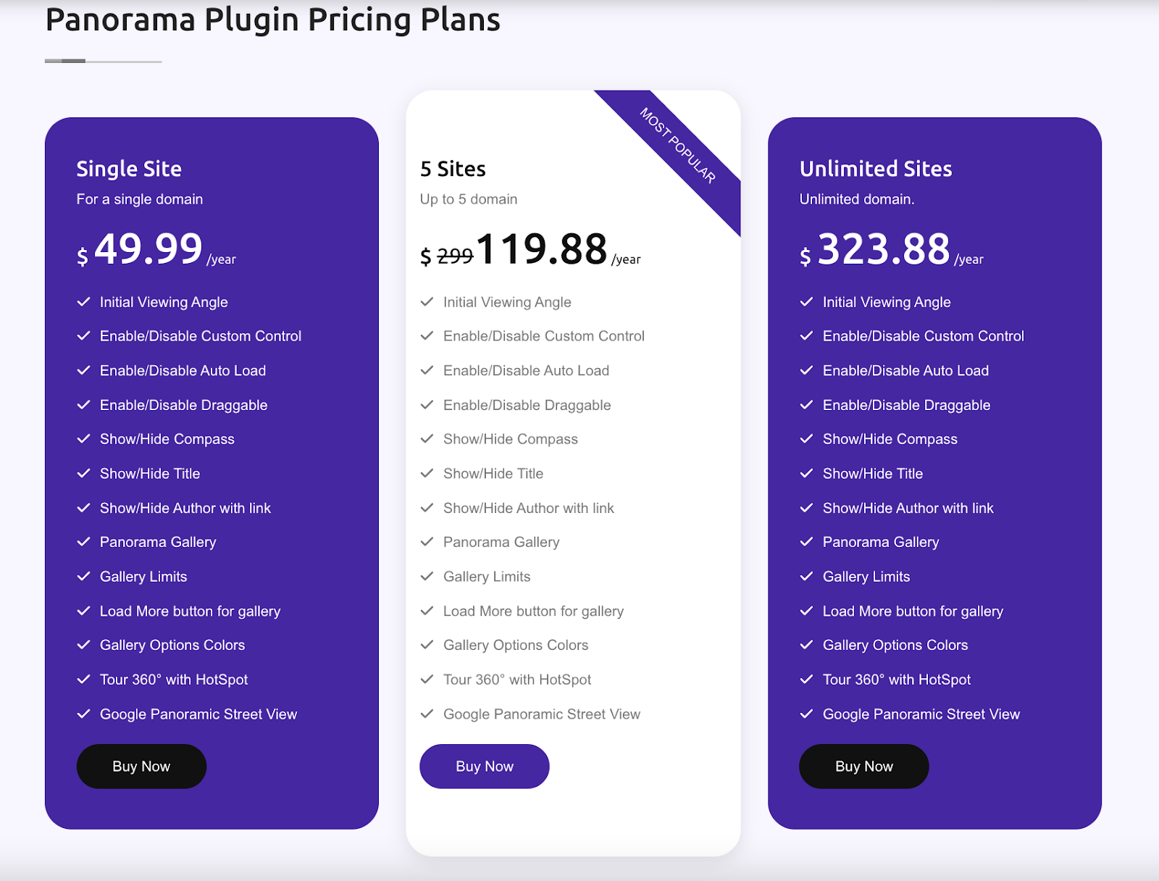
Task: Click checkmark next to 5 Sites Panorama Gallery
Action: click(x=427, y=542)
